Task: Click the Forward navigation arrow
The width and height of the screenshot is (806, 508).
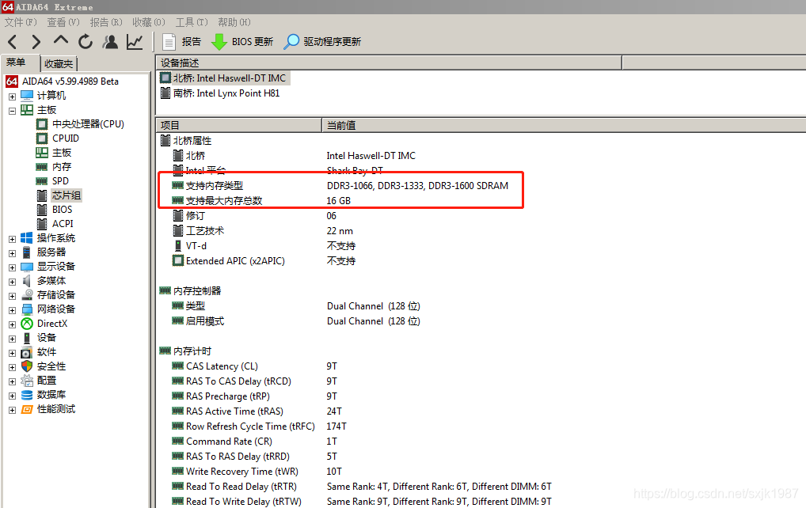Action: (36, 42)
